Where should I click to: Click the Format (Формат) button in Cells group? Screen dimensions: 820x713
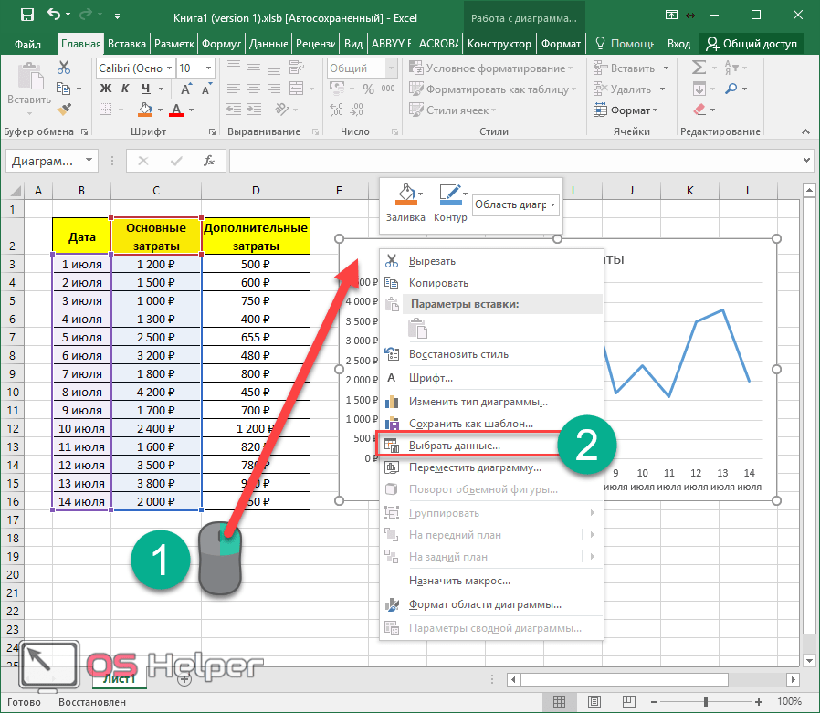630,110
